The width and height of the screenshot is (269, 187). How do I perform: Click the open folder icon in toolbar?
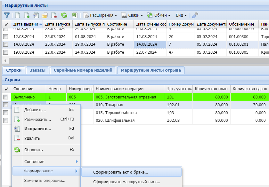pyautogui.click(x=45, y=15)
